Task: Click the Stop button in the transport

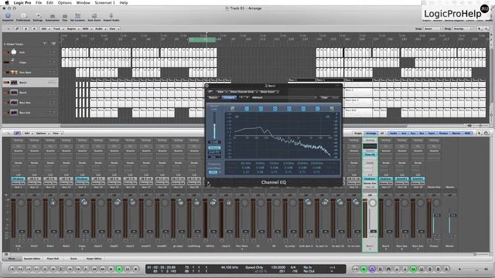Action: [x=111, y=269]
